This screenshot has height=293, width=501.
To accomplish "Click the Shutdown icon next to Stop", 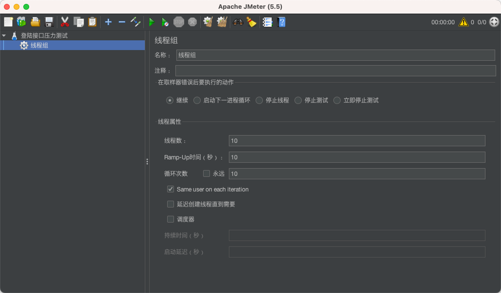I will point(192,22).
